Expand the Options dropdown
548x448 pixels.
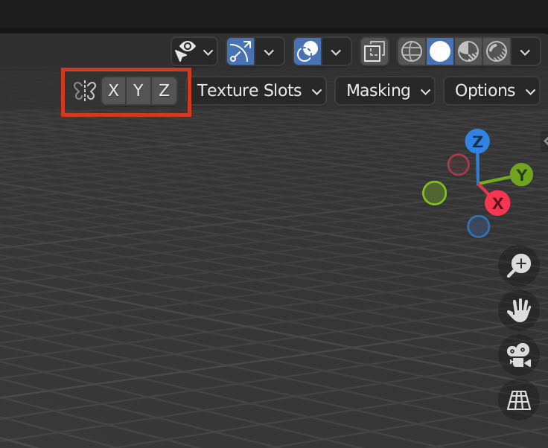491,91
